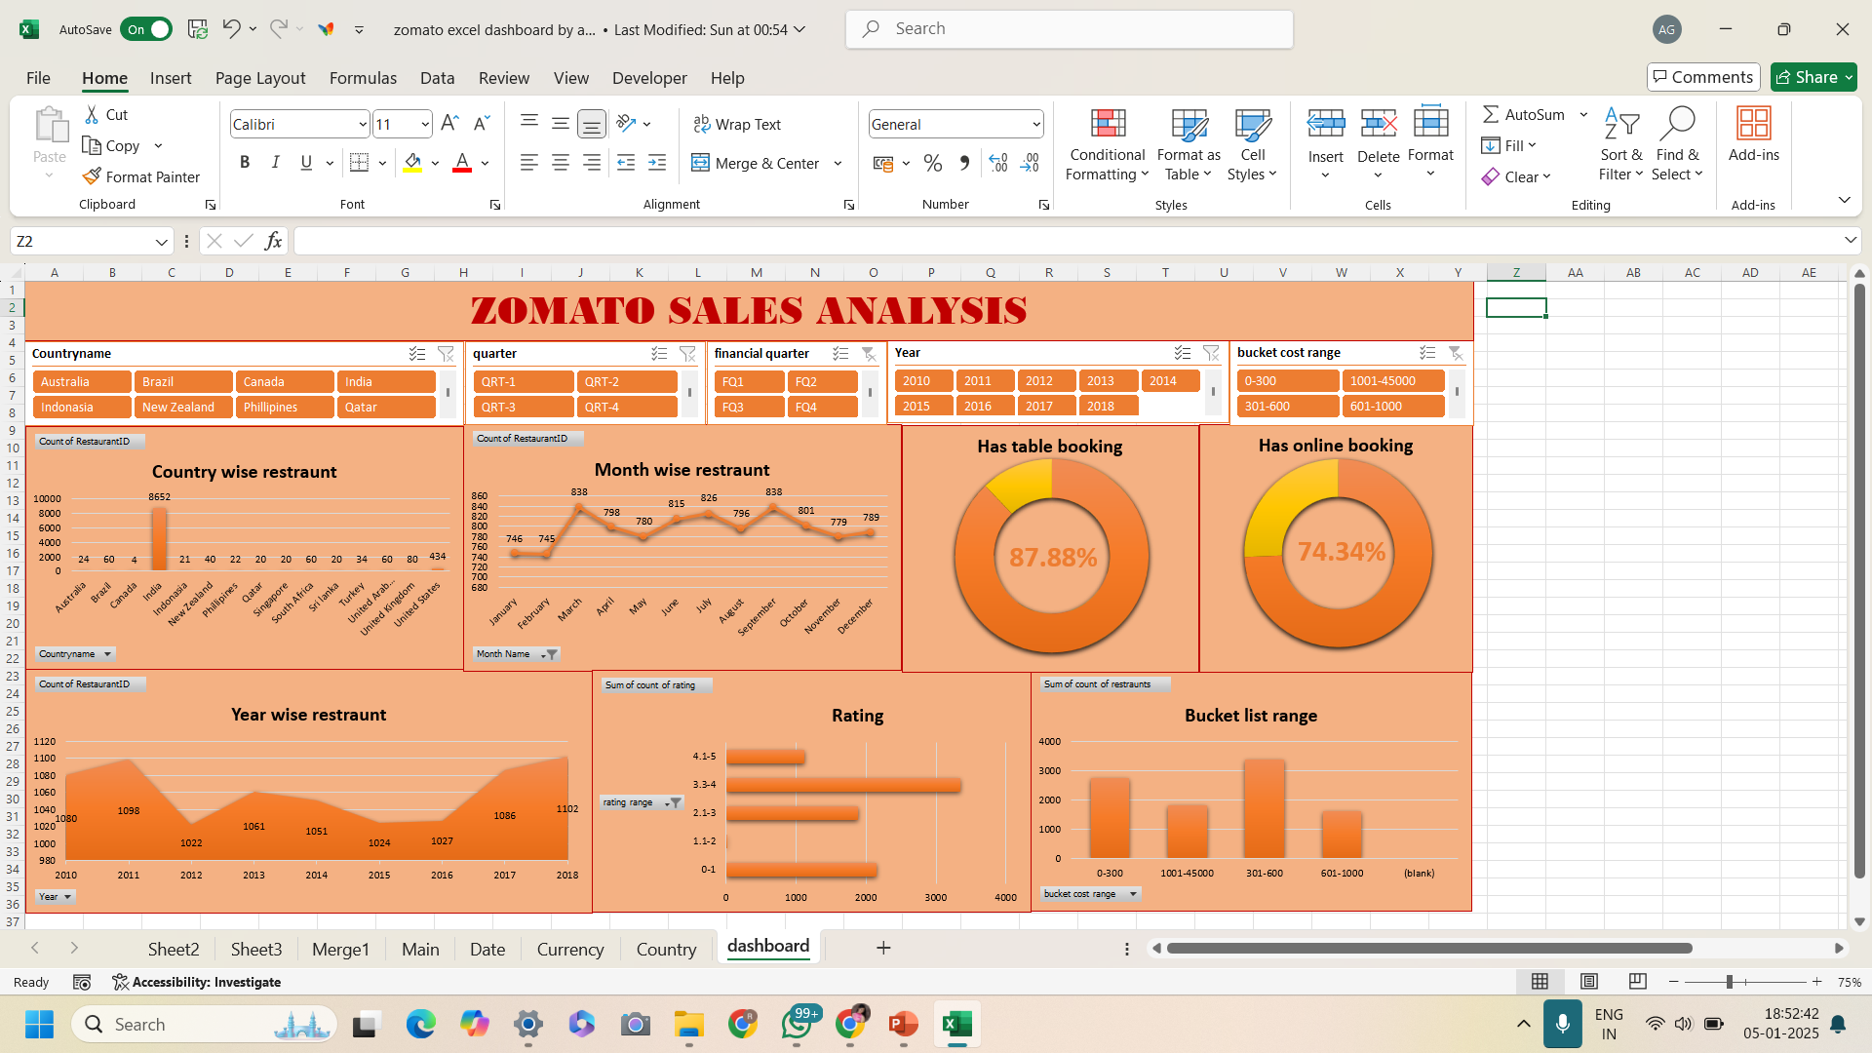This screenshot has height=1053, width=1872.
Task: Toggle multi-select on Year slicer
Action: point(1183,353)
